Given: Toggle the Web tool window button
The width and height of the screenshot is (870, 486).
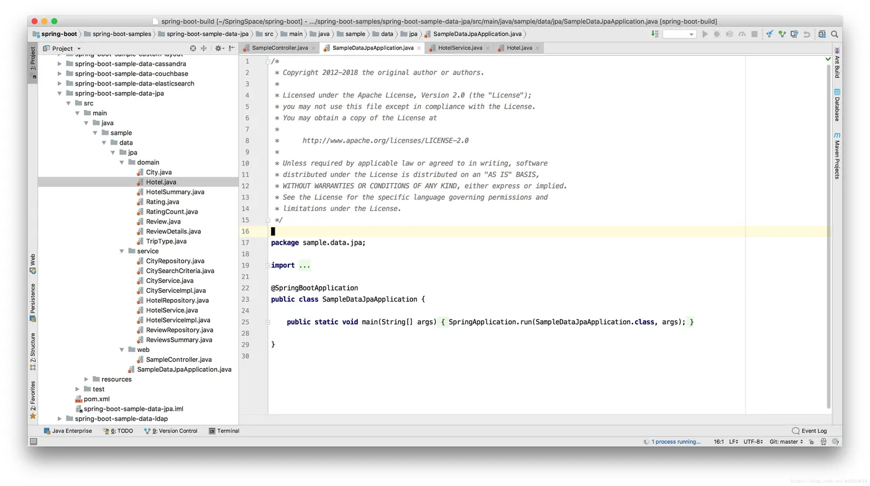Looking at the screenshot, I should (x=33, y=264).
